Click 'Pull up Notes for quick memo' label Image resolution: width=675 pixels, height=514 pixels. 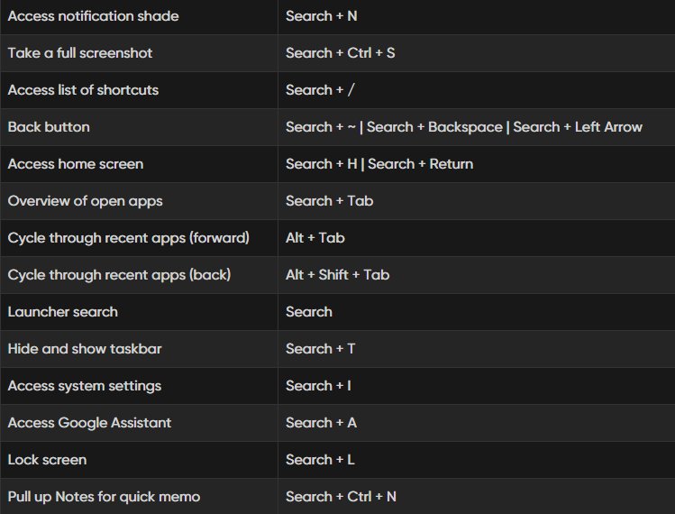(x=104, y=497)
